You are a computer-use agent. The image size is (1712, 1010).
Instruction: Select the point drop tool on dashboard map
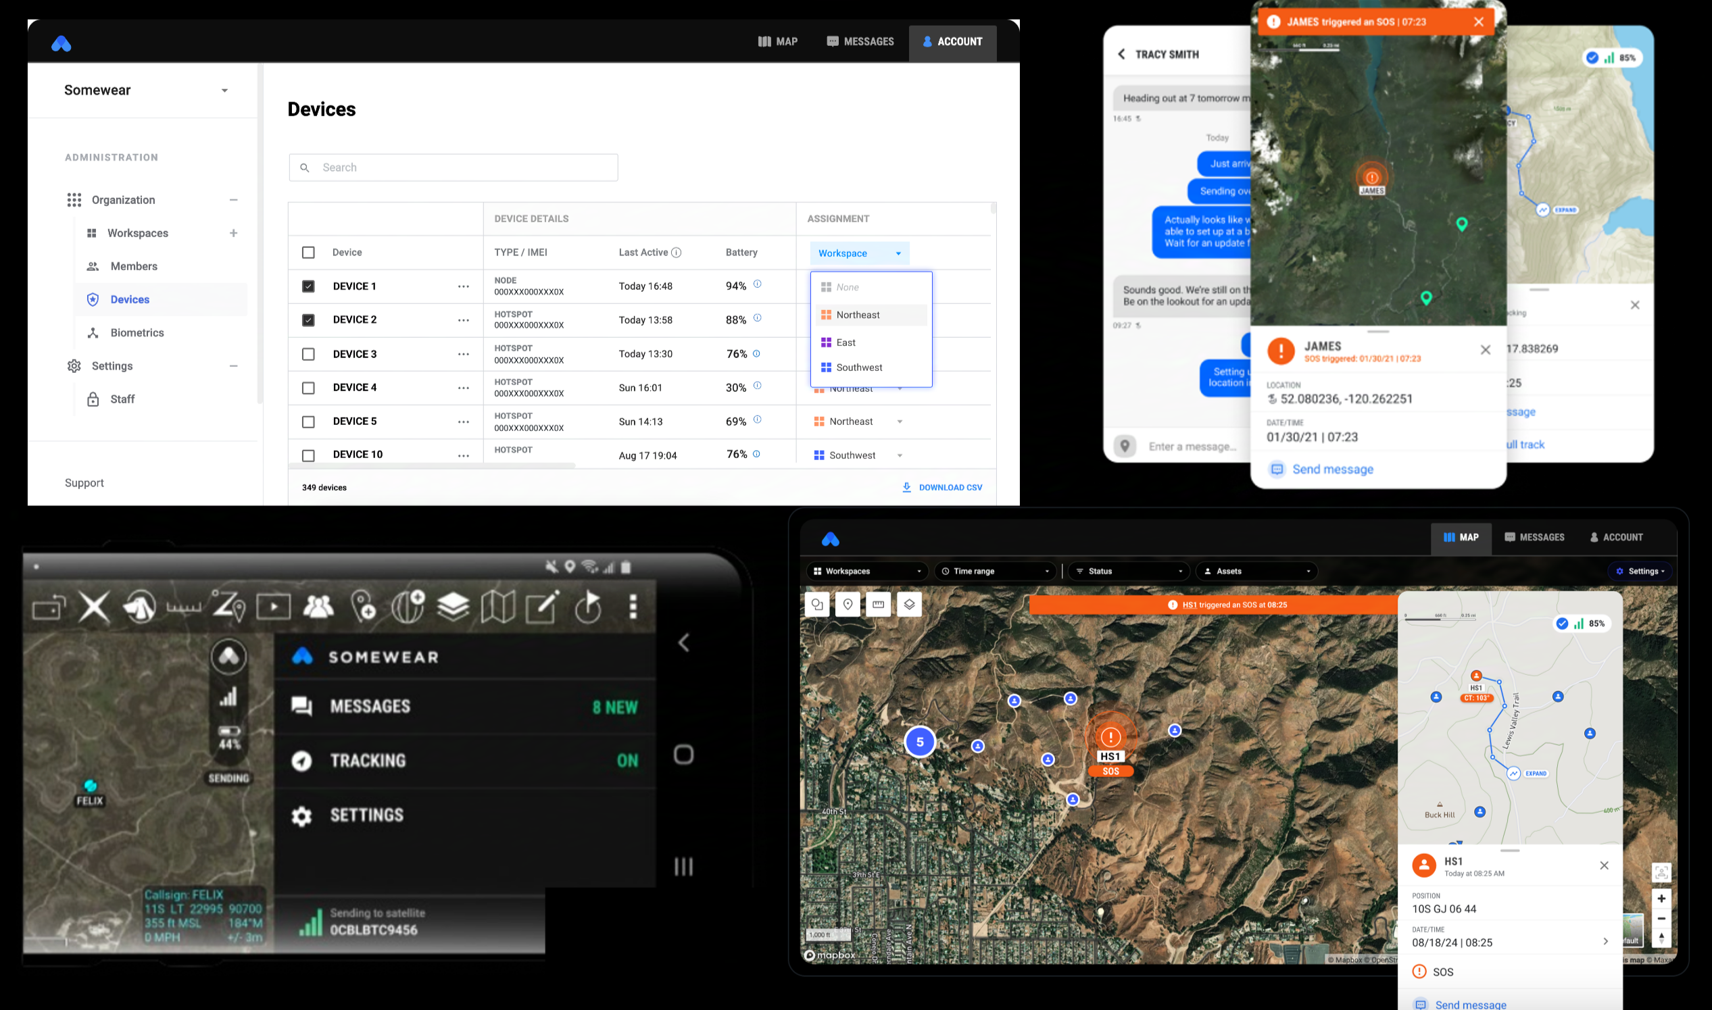pyautogui.click(x=848, y=605)
